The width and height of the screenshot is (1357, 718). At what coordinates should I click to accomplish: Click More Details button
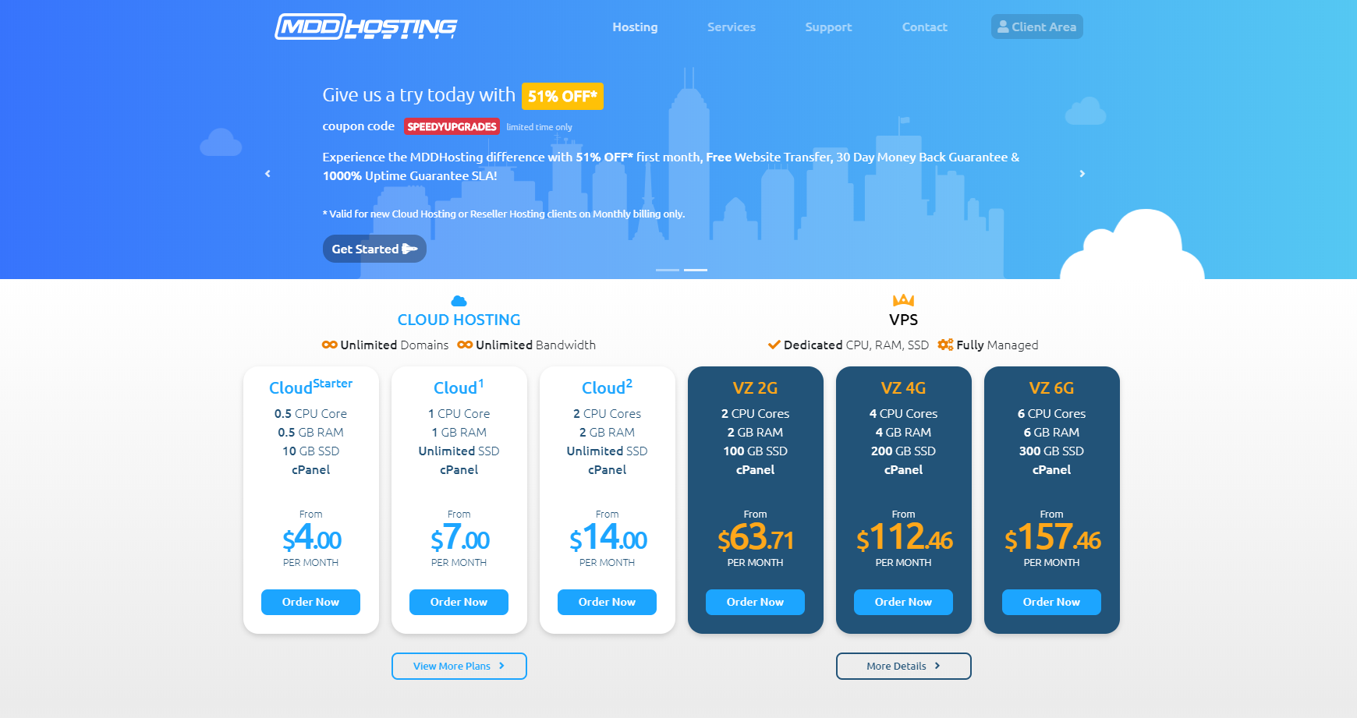[904, 666]
